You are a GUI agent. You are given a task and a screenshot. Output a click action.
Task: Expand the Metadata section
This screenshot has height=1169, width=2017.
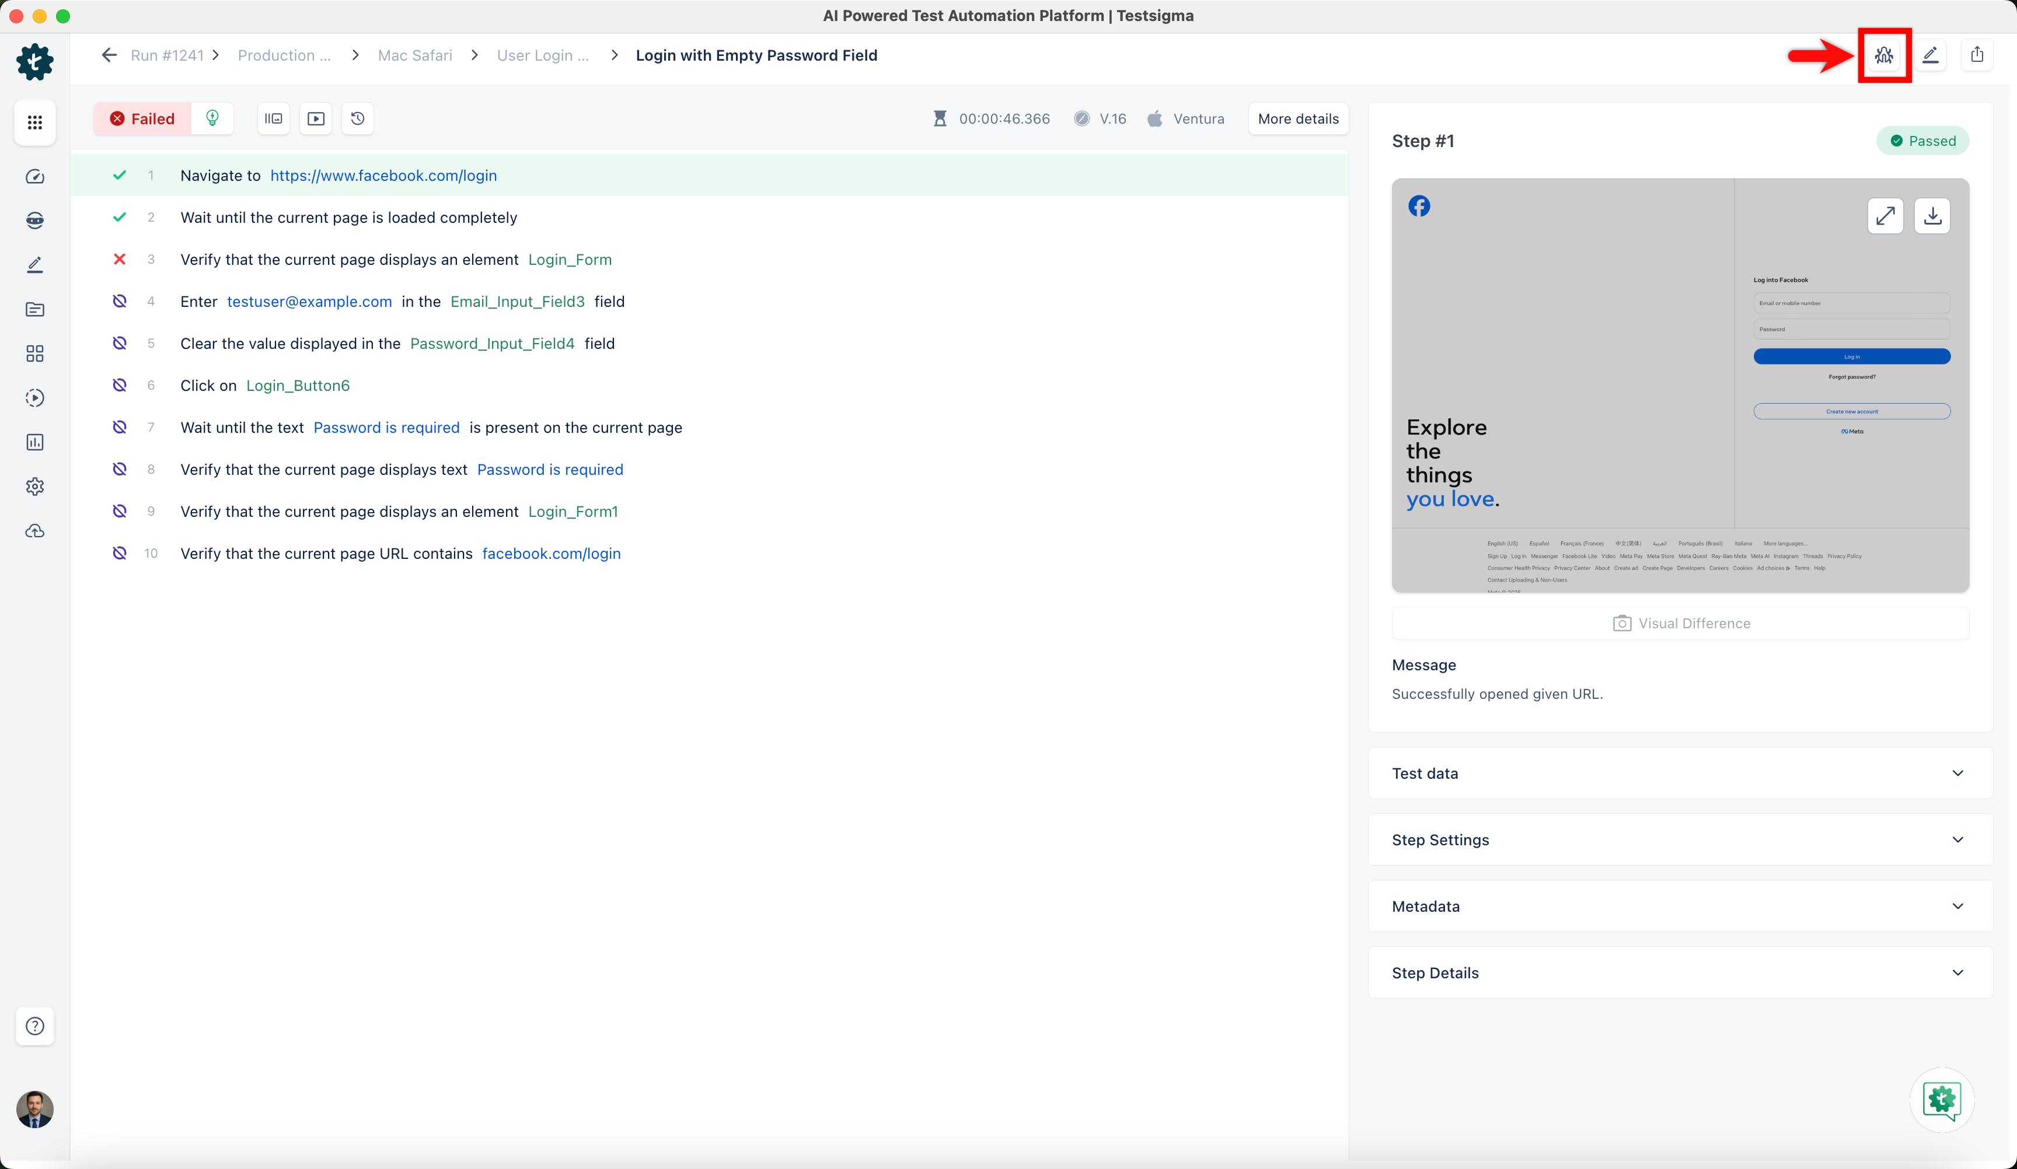pos(1681,906)
